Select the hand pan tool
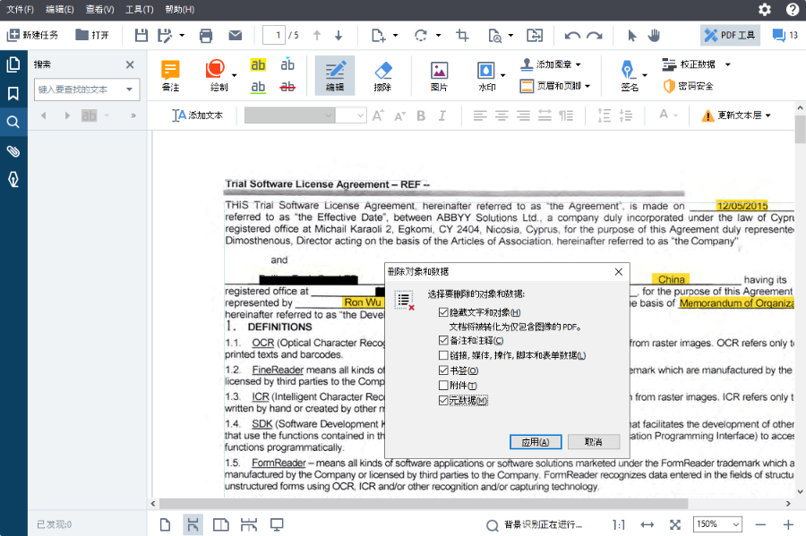 (x=654, y=36)
